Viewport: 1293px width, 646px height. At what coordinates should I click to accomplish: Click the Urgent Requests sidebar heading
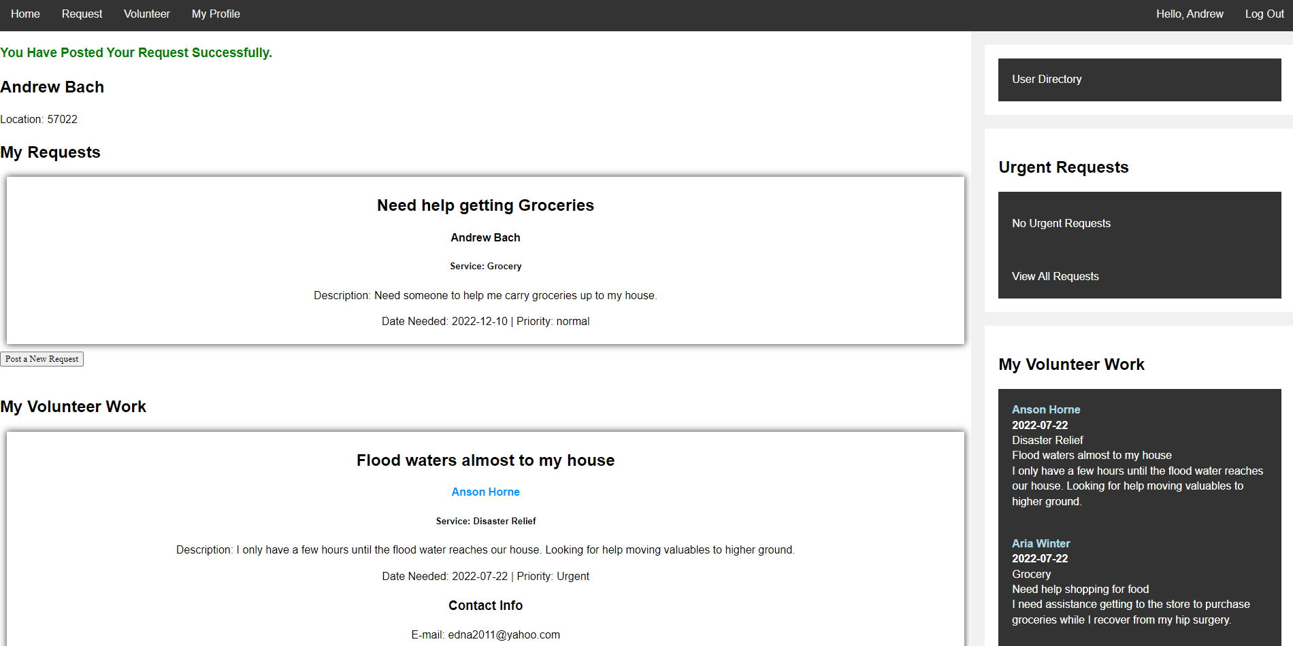1063,167
